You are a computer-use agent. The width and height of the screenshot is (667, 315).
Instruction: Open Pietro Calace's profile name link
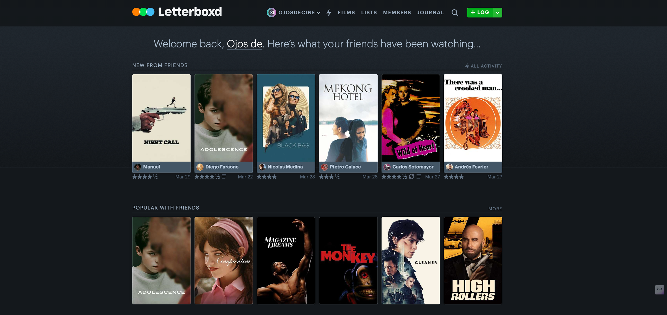tap(345, 167)
